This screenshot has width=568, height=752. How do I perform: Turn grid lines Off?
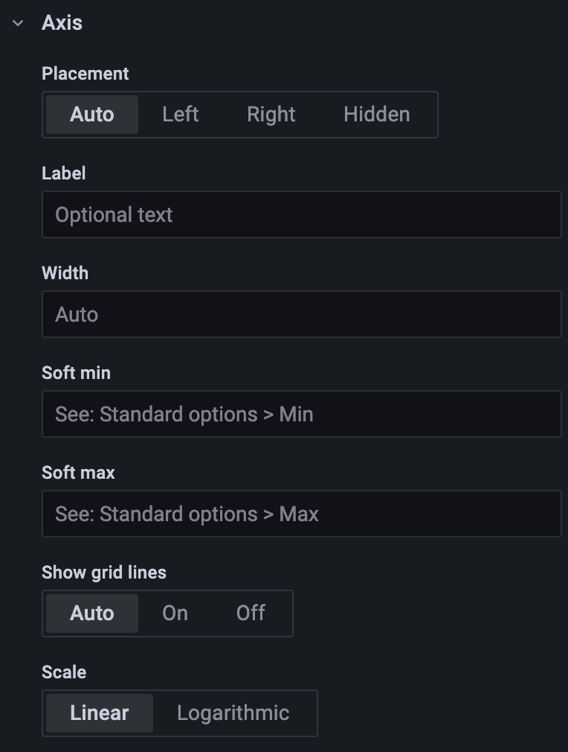251,614
